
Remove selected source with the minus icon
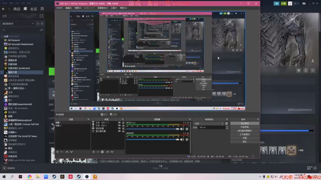[98, 152]
